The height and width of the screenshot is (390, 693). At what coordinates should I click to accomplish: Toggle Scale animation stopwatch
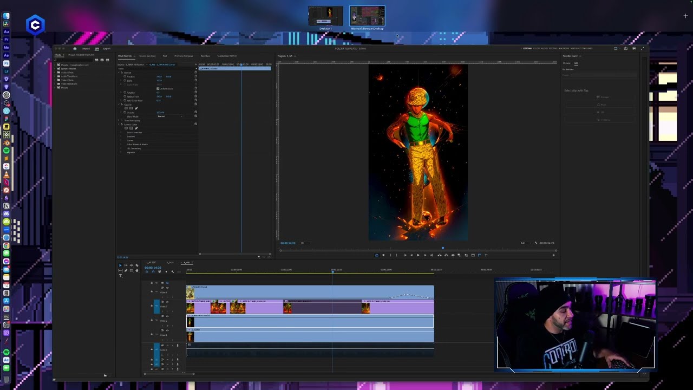pyautogui.click(x=125, y=80)
